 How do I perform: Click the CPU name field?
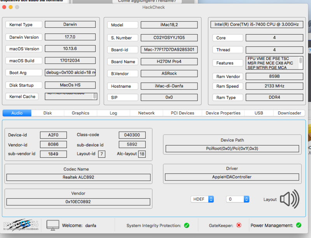click(x=257, y=24)
